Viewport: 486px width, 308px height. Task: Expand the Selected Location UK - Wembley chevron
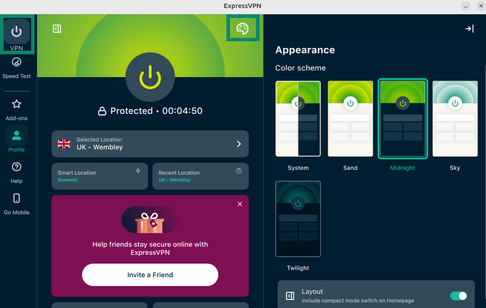click(x=239, y=144)
